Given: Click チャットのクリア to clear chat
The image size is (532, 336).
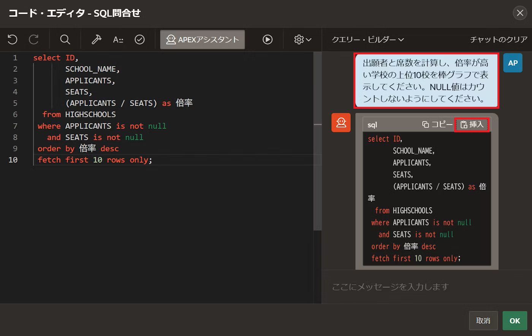Looking at the screenshot, I should pos(499,40).
